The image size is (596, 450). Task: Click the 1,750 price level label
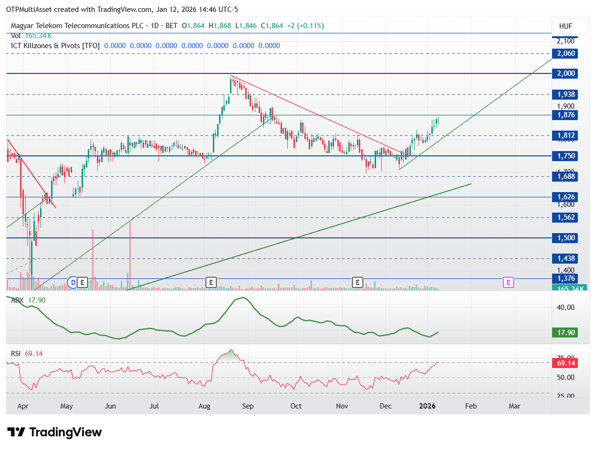pyautogui.click(x=565, y=156)
